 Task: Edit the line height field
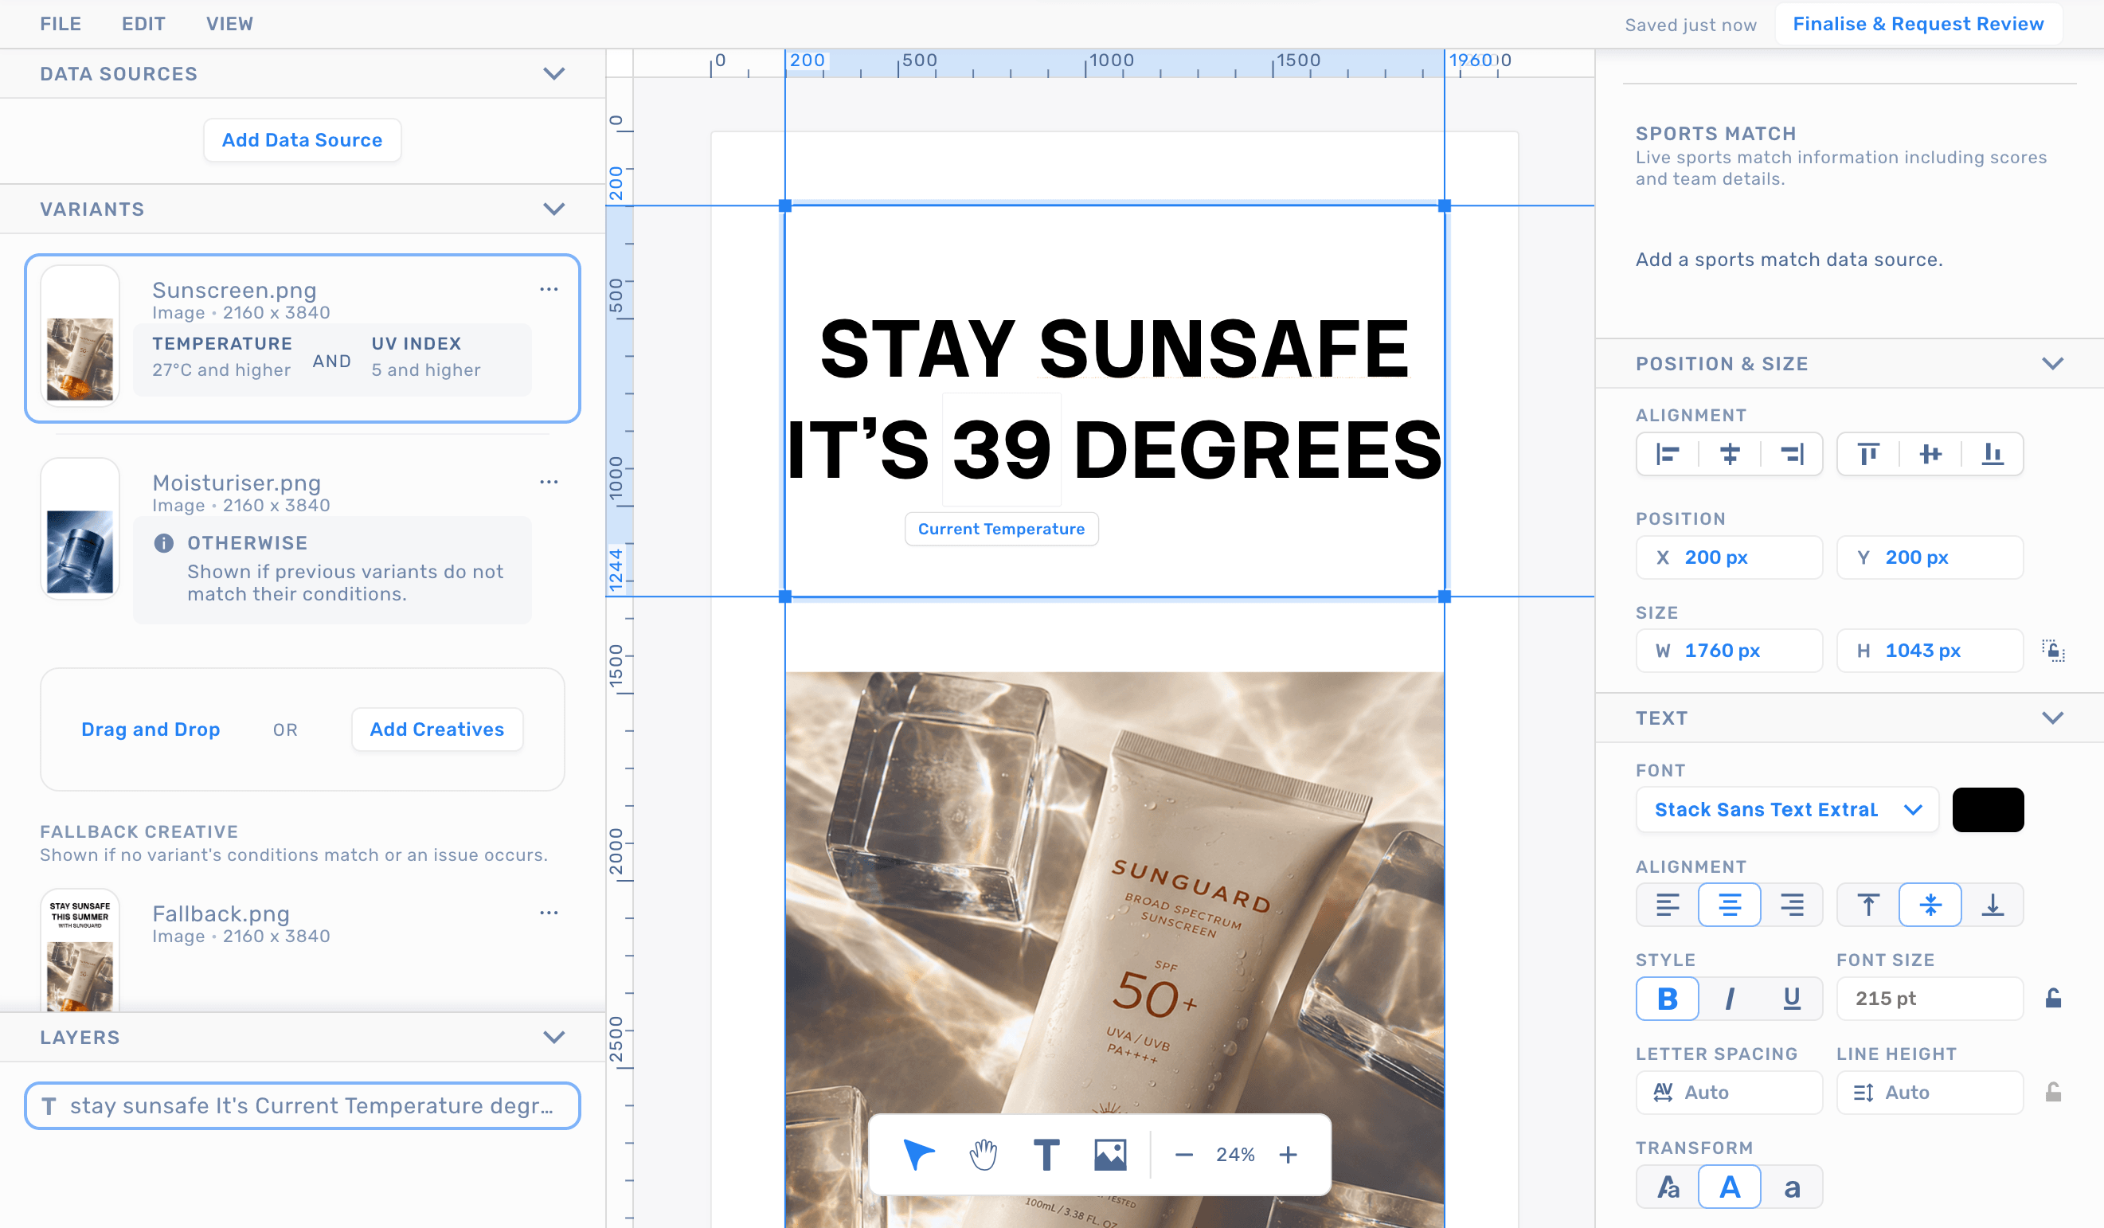pyautogui.click(x=1930, y=1092)
